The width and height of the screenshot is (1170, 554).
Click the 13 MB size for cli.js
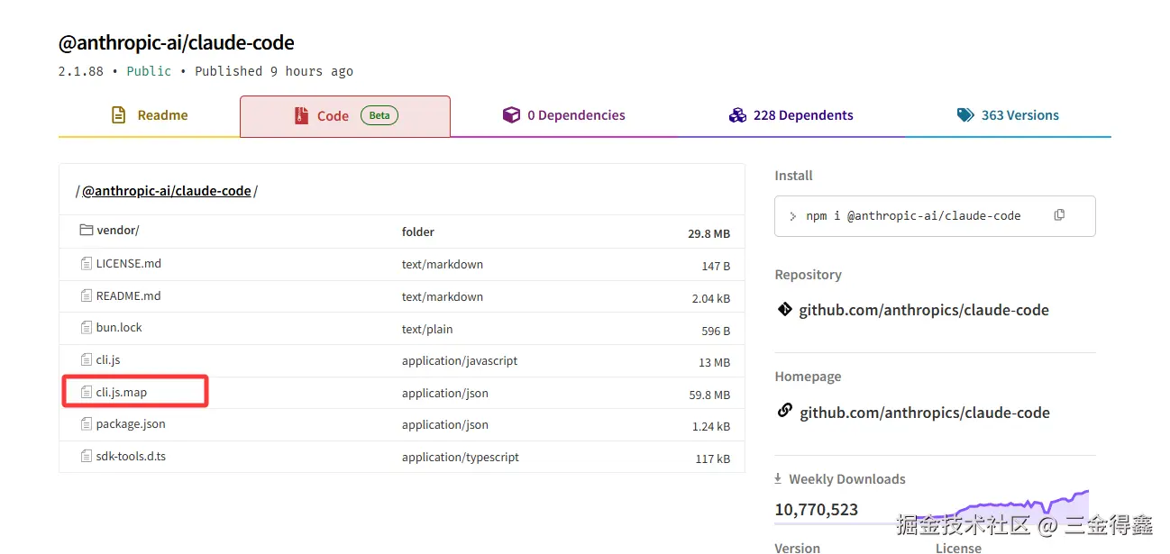[x=715, y=362]
